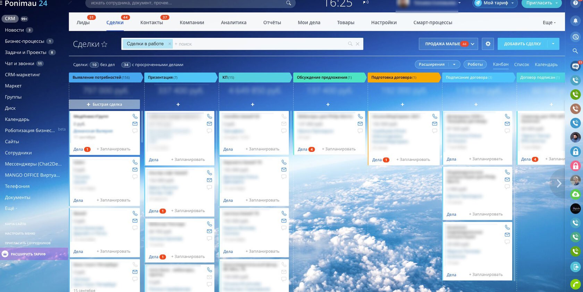Open the group chat icon with badge 11
Image resolution: width=583 pixels, height=292 pixels.
(x=575, y=66)
